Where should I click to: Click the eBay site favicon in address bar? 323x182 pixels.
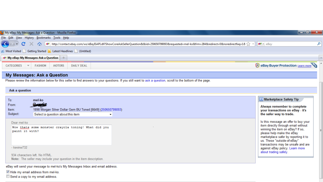coord(48,44)
